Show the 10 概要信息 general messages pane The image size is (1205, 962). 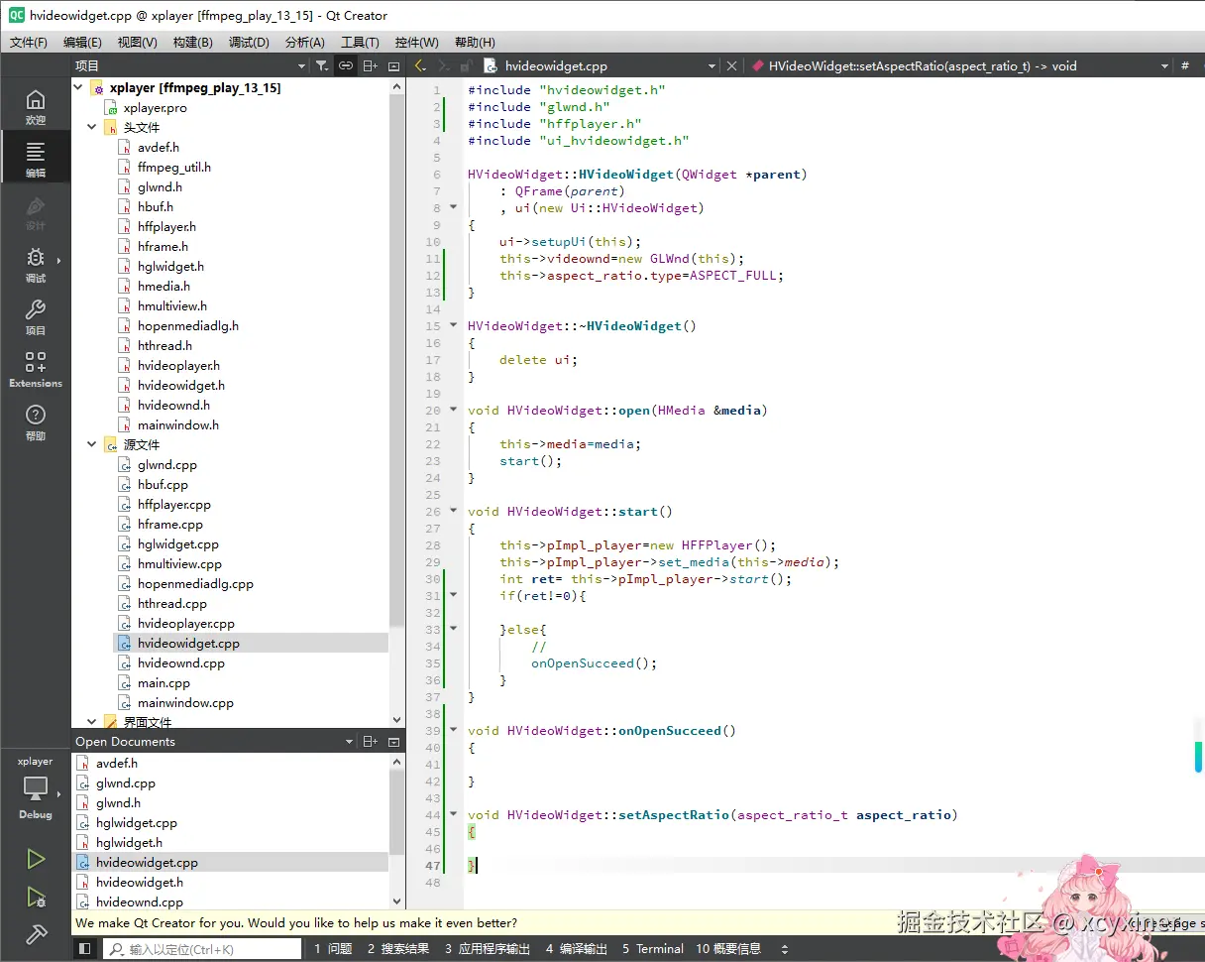(728, 949)
